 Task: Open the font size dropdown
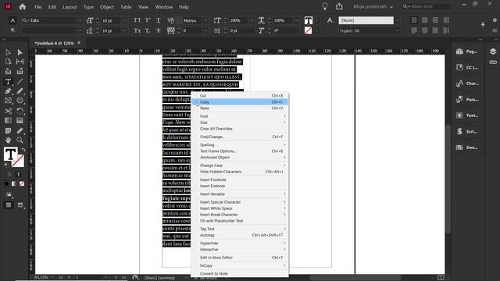coord(124,20)
